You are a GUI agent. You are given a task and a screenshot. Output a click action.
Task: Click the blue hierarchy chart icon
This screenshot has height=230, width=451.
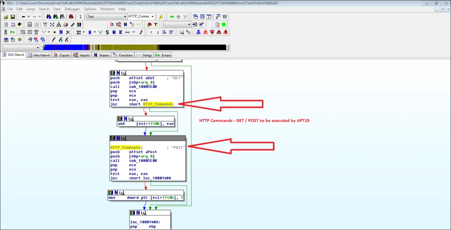(199, 32)
